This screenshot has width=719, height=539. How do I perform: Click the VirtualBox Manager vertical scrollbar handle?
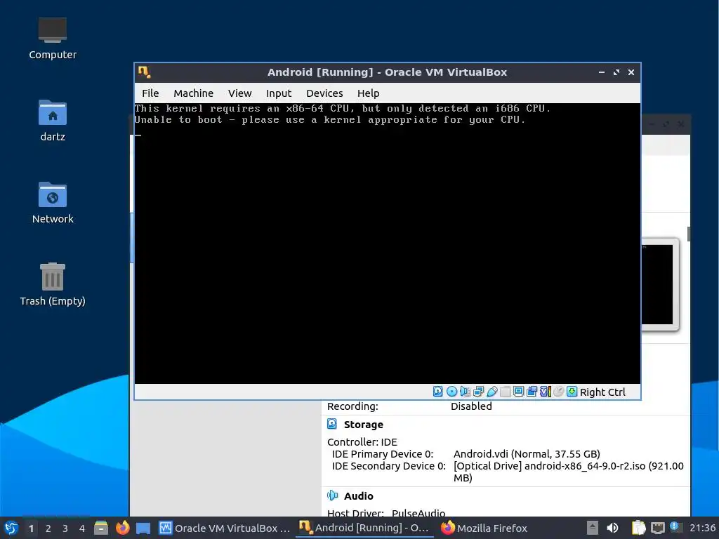click(x=689, y=234)
